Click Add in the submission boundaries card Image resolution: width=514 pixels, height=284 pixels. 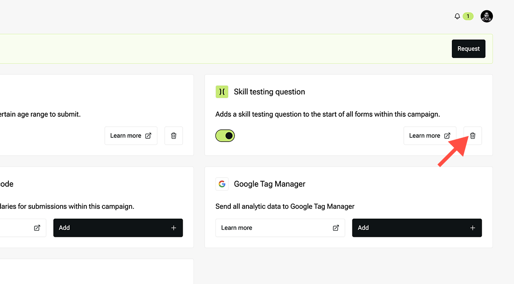(x=118, y=228)
